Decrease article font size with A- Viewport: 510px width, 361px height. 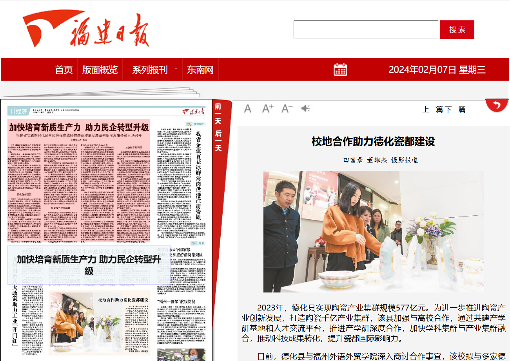[x=287, y=108]
